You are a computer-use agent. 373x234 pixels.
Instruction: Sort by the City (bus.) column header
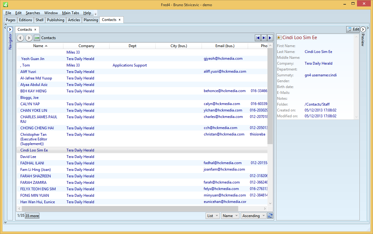[179, 46]
